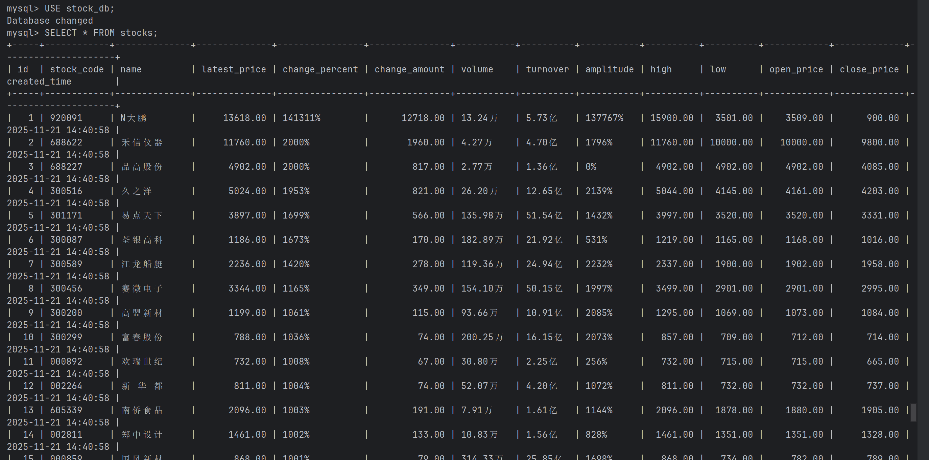Click stock code 920091 in row 1
Screen dimensions: 929x460
(66, 118)
